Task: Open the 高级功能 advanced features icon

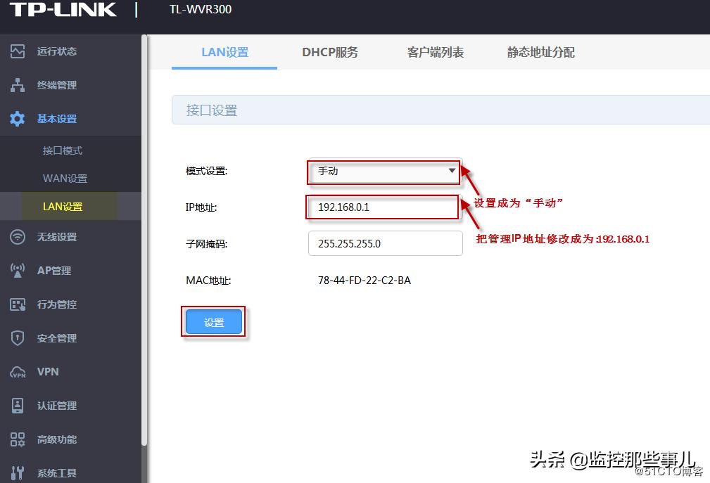Action: coord(19,439)
